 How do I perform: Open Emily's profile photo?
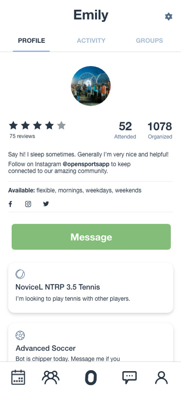[x=91, y=86]
